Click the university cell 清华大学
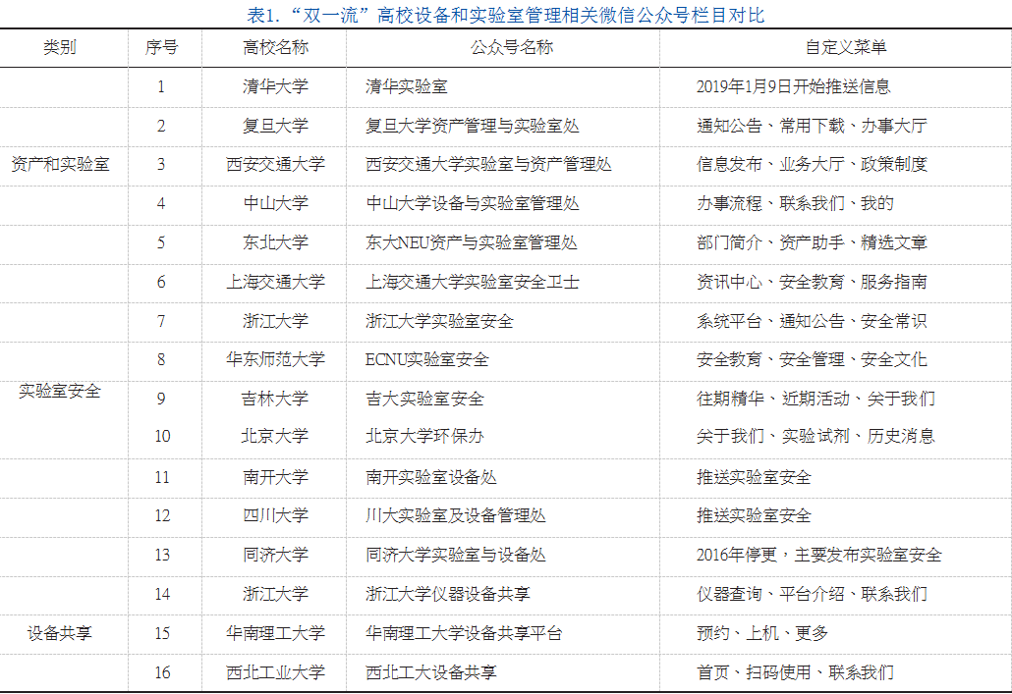The height and width of the screenshot is (694, 1012). [x=275, y=85]
